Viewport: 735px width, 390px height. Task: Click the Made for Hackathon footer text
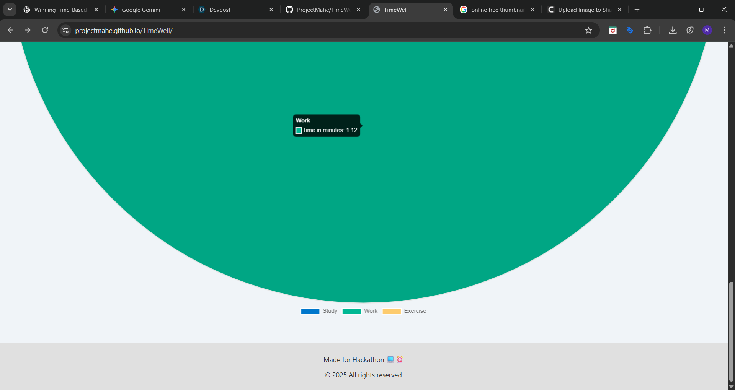pos(363,360)
